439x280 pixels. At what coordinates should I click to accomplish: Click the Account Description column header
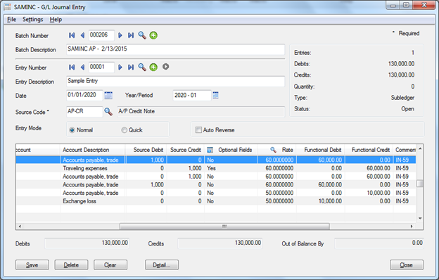click(x=92, y=150)
